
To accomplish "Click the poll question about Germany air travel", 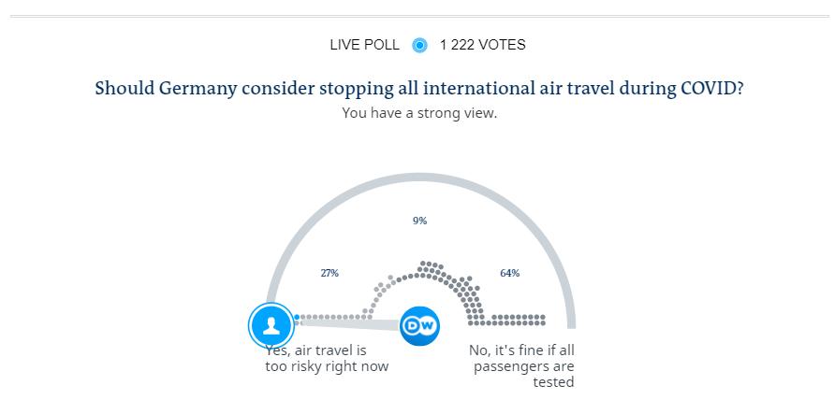I will click(419, 89).
